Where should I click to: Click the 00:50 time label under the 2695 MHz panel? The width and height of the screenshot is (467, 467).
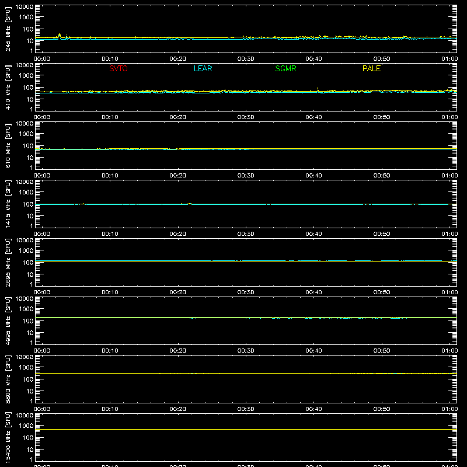click(382, 292)
